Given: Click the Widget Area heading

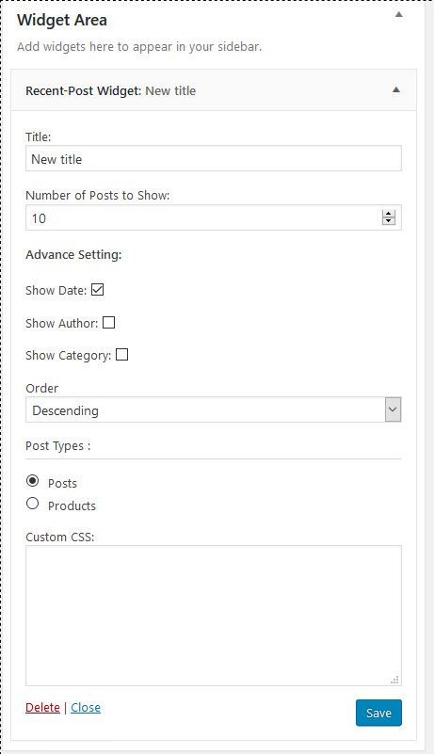Looking at the screenshot, I should click(62, 20).
